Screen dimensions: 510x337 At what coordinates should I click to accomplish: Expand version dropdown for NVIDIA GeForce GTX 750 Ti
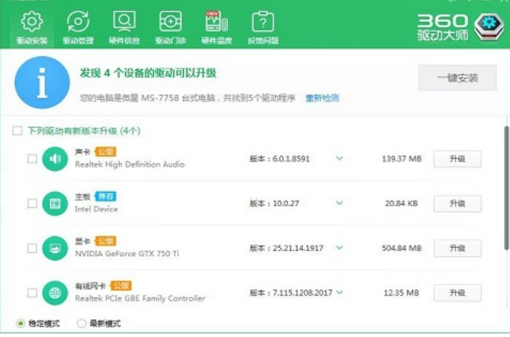coord(339,248)
